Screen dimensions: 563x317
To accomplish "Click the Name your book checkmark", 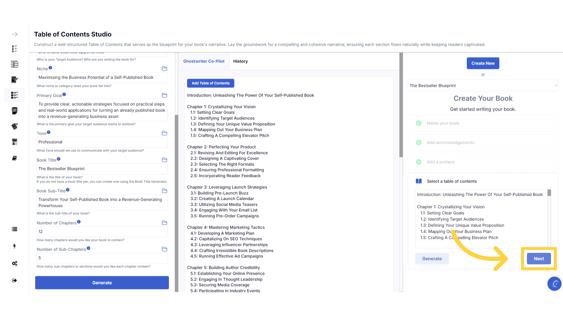I will point(419,123).
